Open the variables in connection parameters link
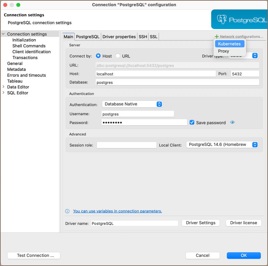This screenshot has width=268, height=266. click(118, 211)
